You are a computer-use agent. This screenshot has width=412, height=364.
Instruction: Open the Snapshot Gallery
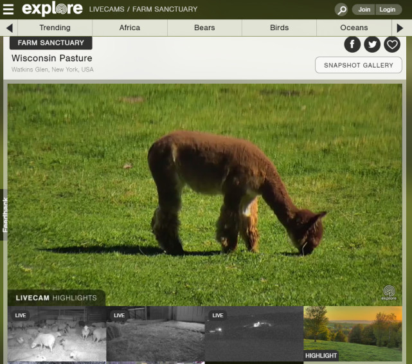[359, 65]
